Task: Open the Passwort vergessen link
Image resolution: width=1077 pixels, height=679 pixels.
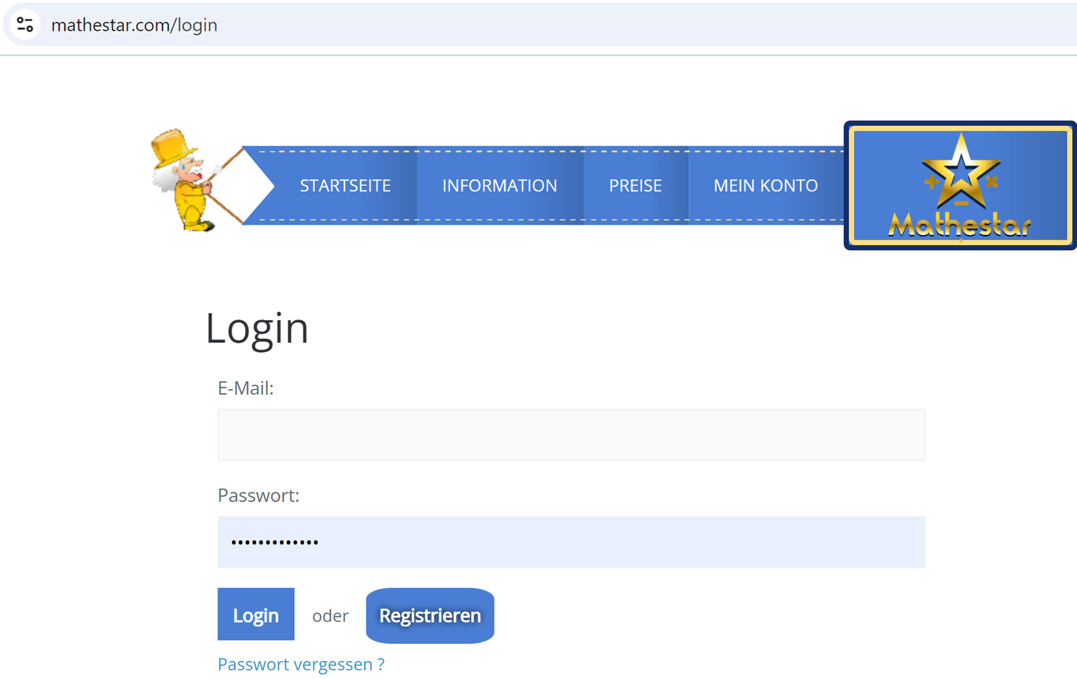Action: tap(301, 664)
